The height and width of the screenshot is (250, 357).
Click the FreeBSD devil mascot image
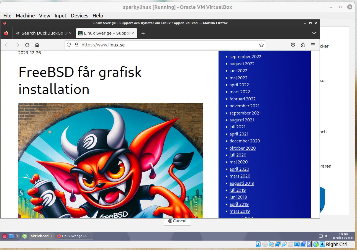tap(111, 161)
